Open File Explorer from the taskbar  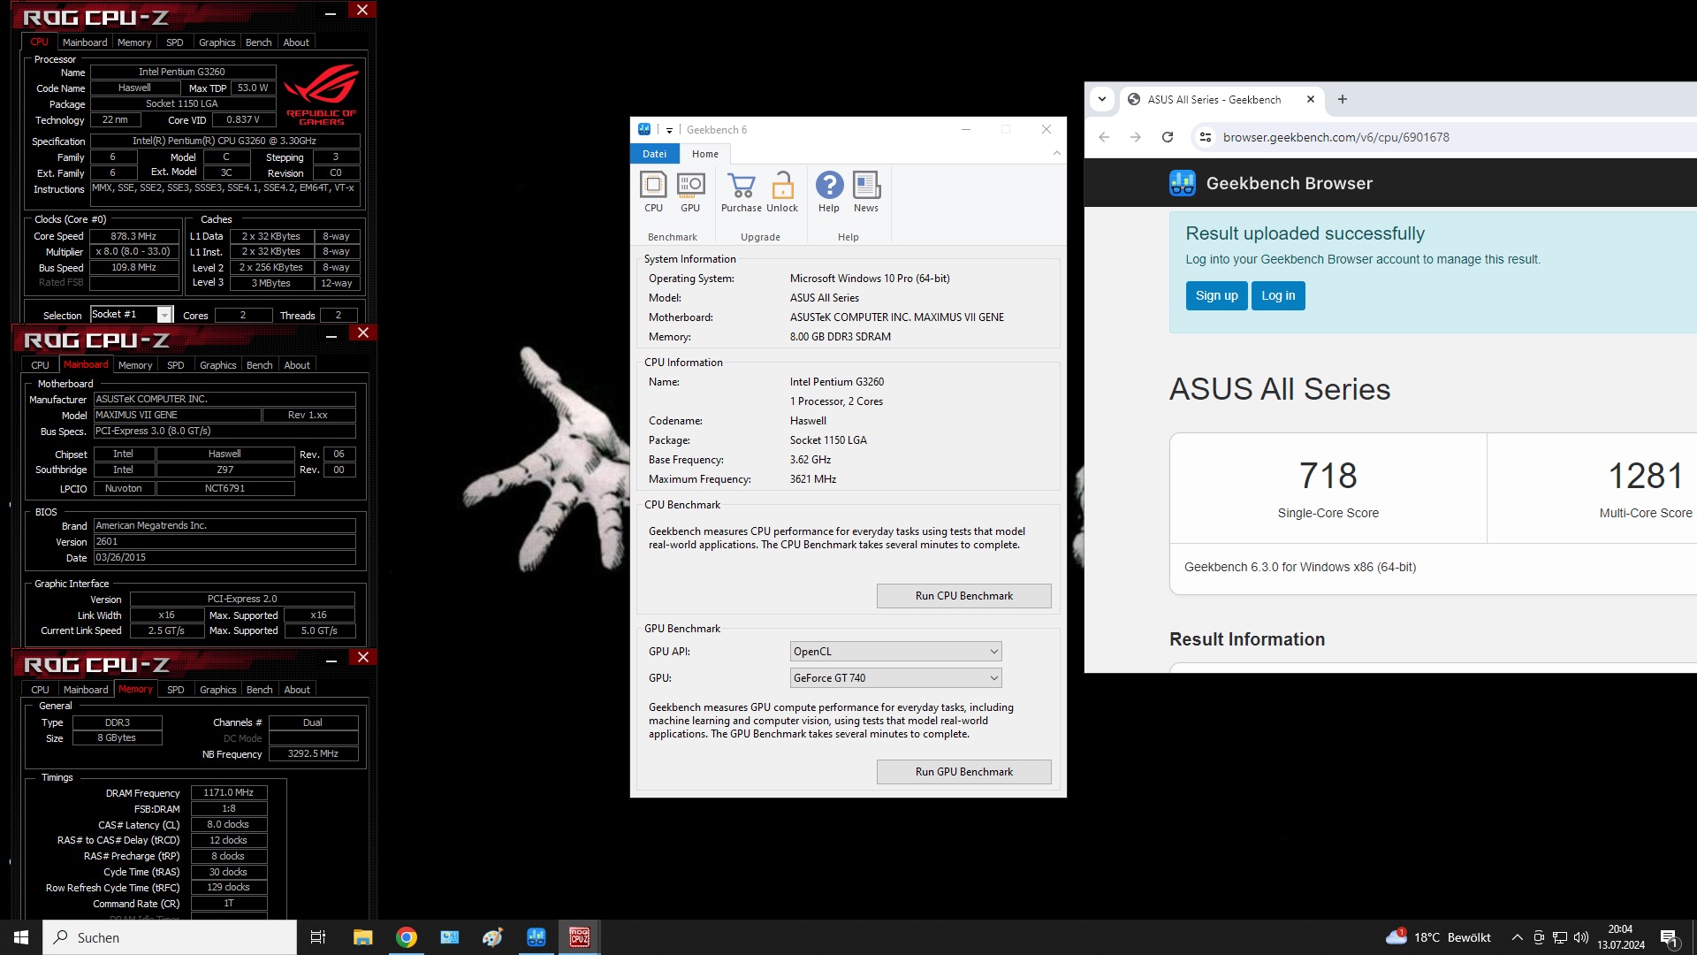click(362, 937)
